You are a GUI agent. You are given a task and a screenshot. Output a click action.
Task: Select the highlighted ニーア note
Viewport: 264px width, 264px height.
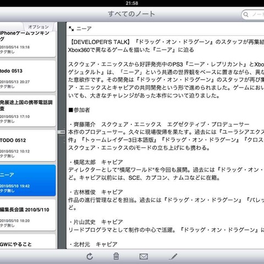click(28, 180)
